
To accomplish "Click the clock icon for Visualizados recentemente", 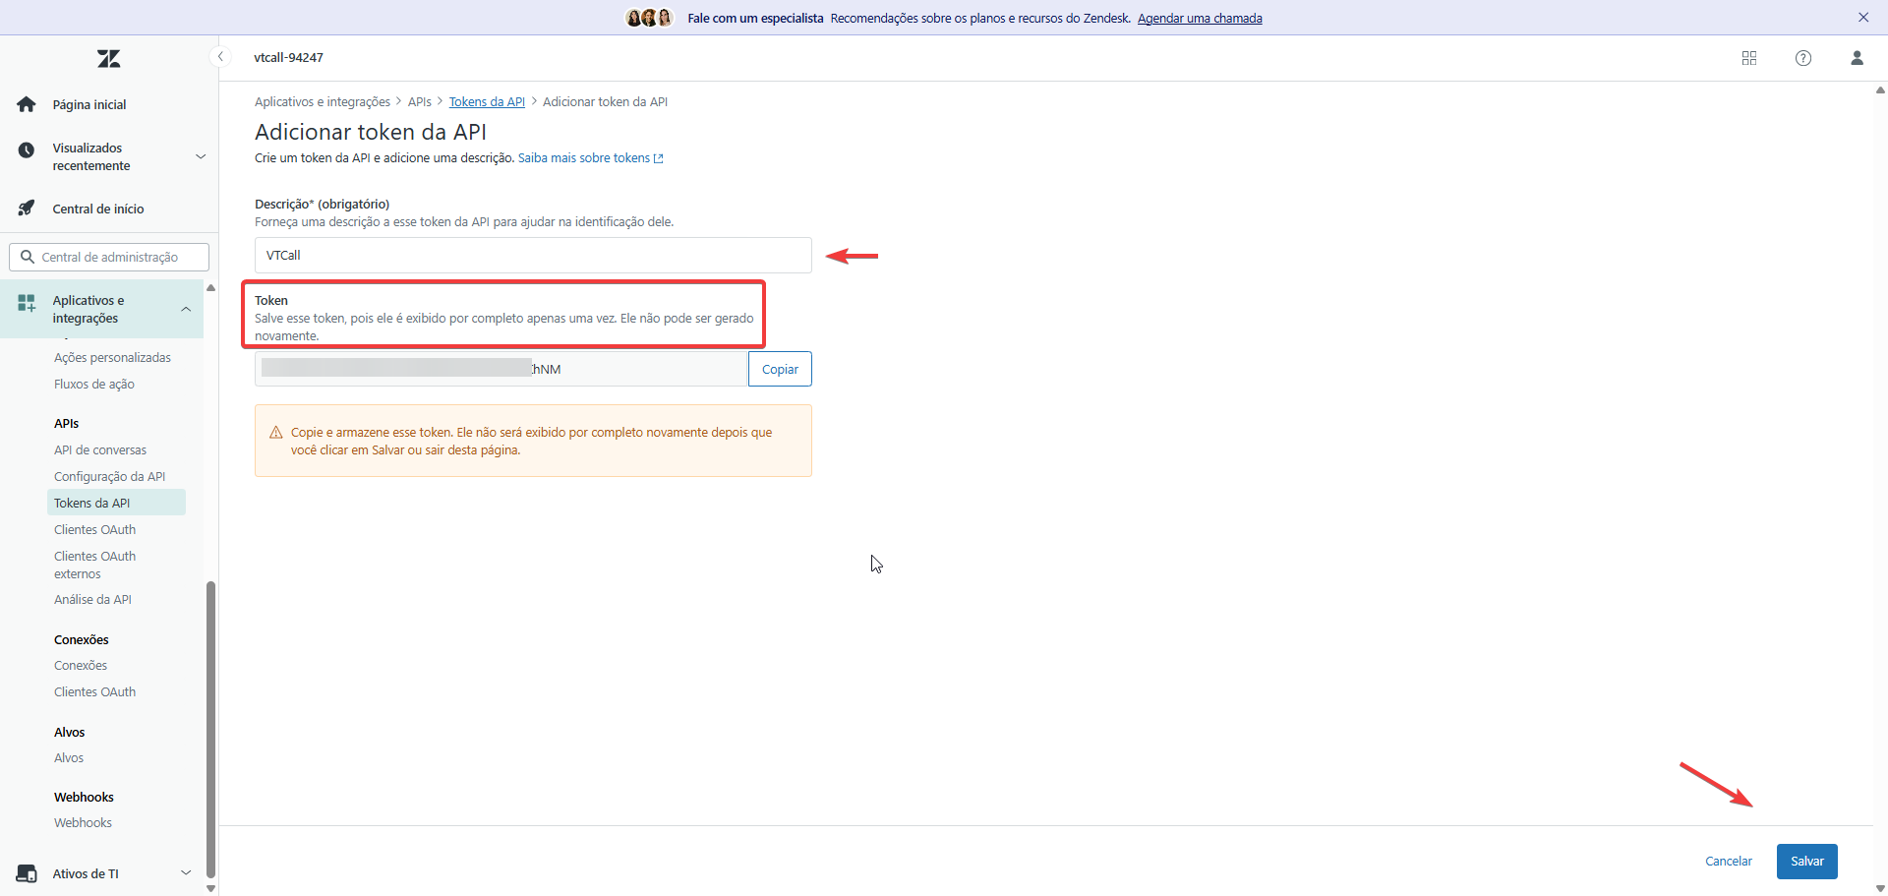I will click(x=27, y=149).
